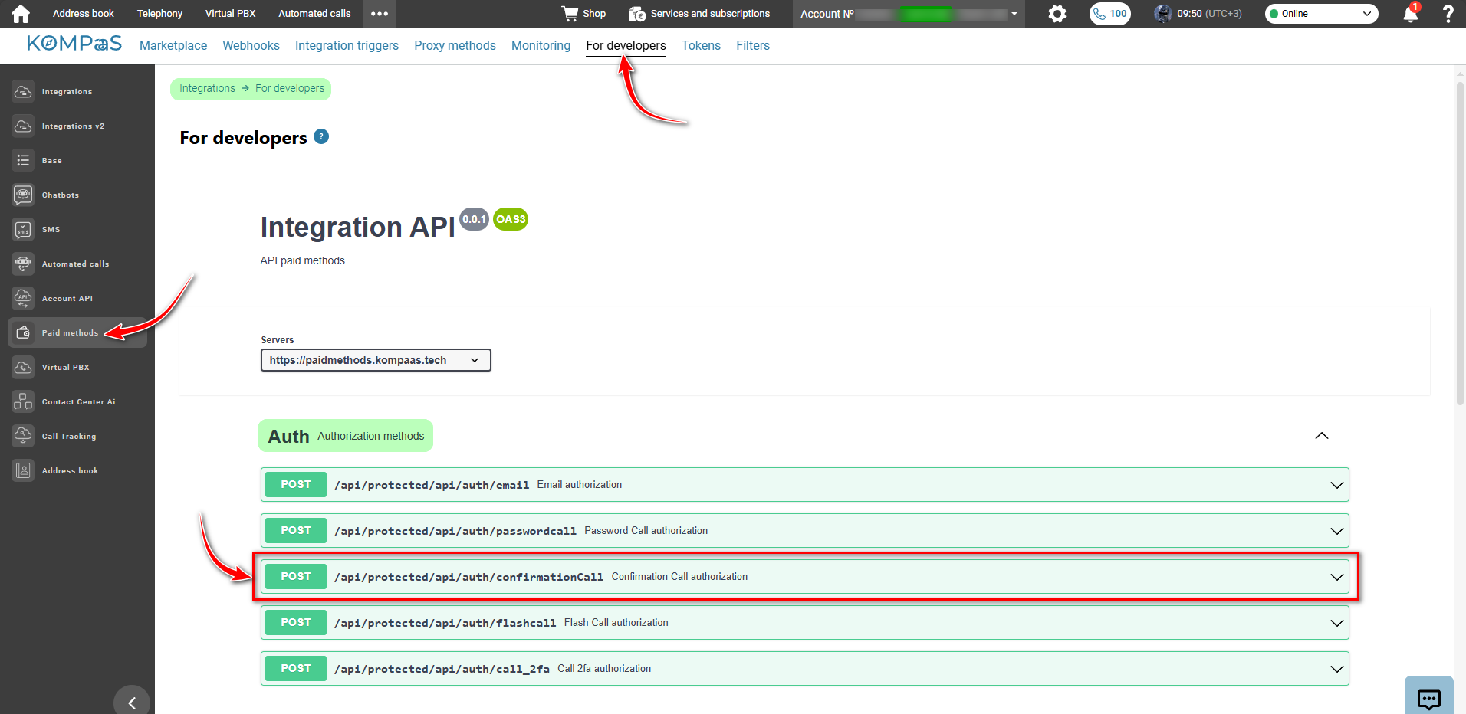Select Paid methods in the sidebar

point(77,333)
